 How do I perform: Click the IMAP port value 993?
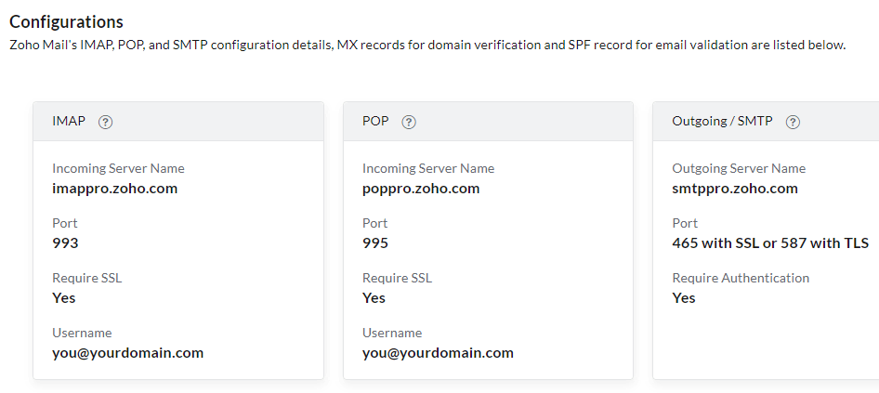tap(65, 243)
